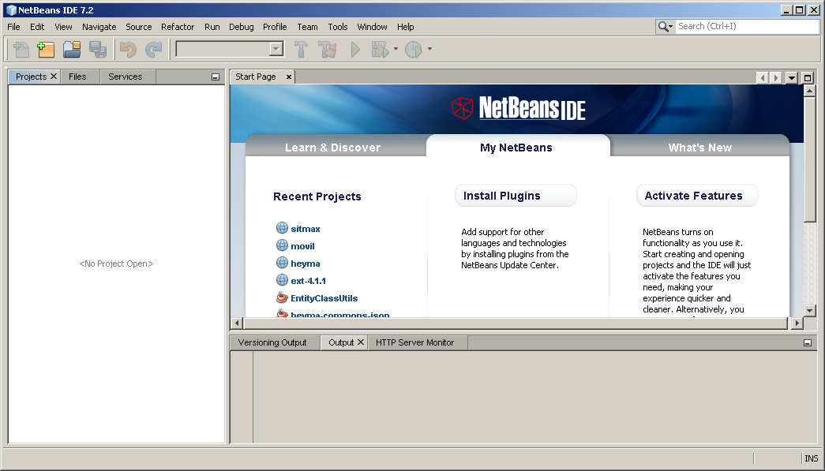Click the Profile Project clock icon
Screen dimensions: 825x471
414,50
